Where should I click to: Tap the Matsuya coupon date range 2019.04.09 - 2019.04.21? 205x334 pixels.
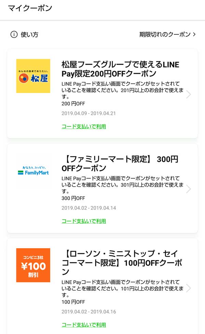click(x=88, y=113)
